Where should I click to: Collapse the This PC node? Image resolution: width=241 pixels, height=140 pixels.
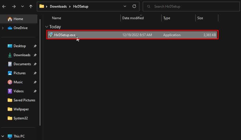3,136
